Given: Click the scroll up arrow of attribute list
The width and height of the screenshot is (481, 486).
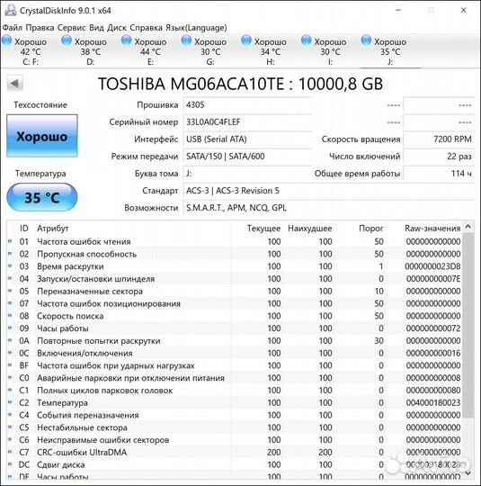Looking at the screenshot, I should (x=468, y=227).
